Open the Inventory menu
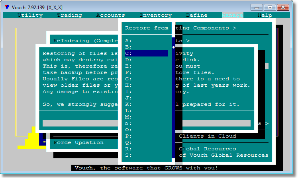 (x=156, y=15)
